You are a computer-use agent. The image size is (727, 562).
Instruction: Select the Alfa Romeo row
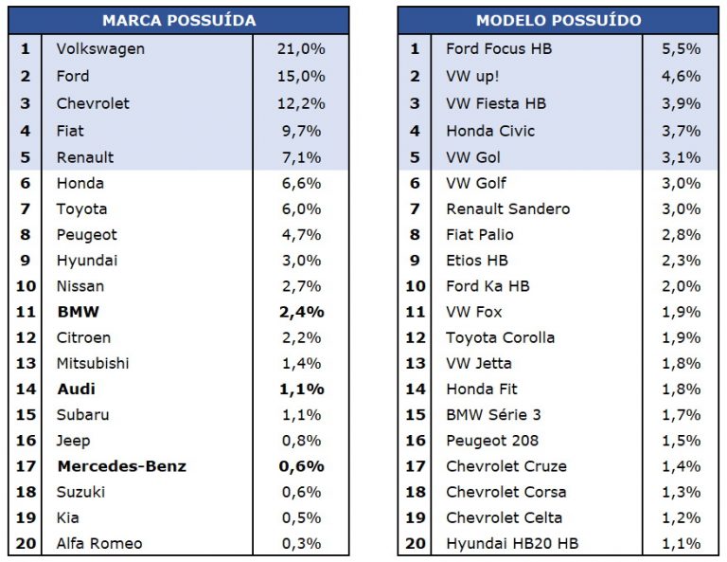click(99, 543)
